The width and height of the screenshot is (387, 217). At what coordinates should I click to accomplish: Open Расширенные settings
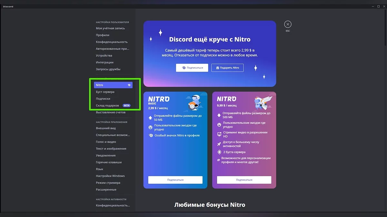[106, 190]
